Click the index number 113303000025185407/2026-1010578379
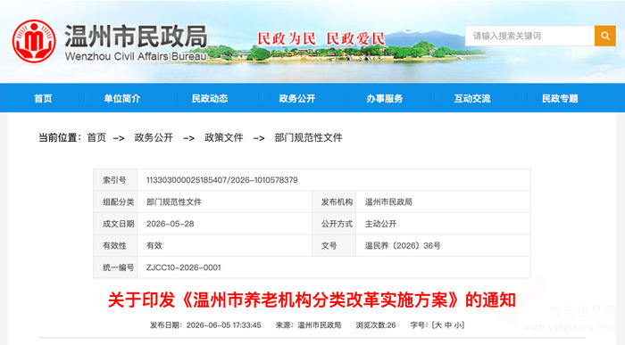This screenshot has height=345, width=625. [222, 180]
